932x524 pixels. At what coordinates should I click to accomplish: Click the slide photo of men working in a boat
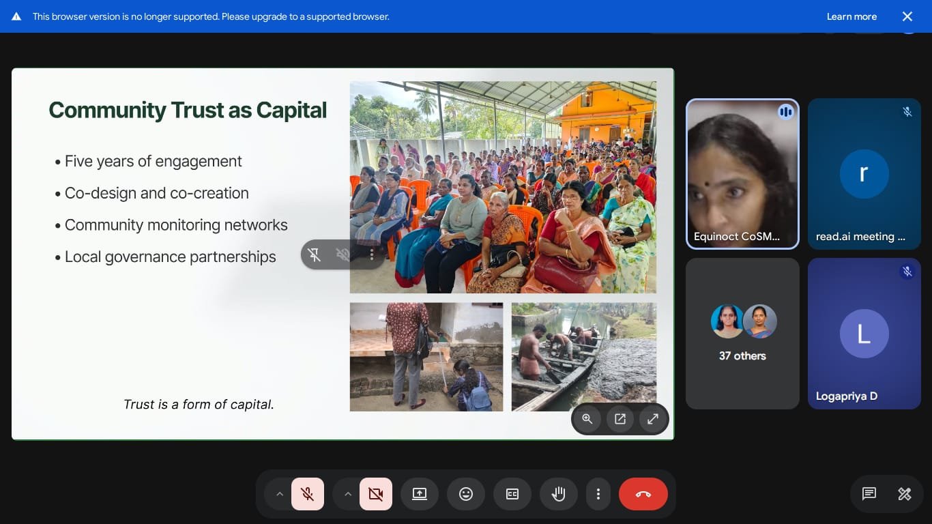pos(584,357)
